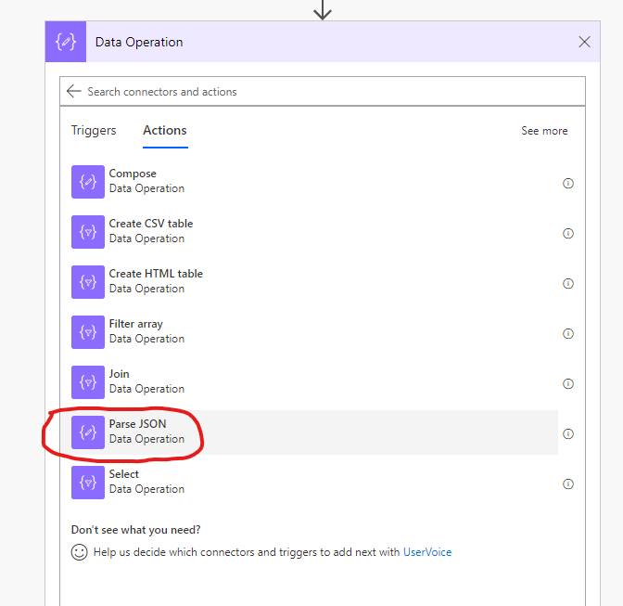Click the Data Operation header icon
Image resolution: width=623 pixels, height=606 pixels.
pyautogui.click(x=66, y=42)
